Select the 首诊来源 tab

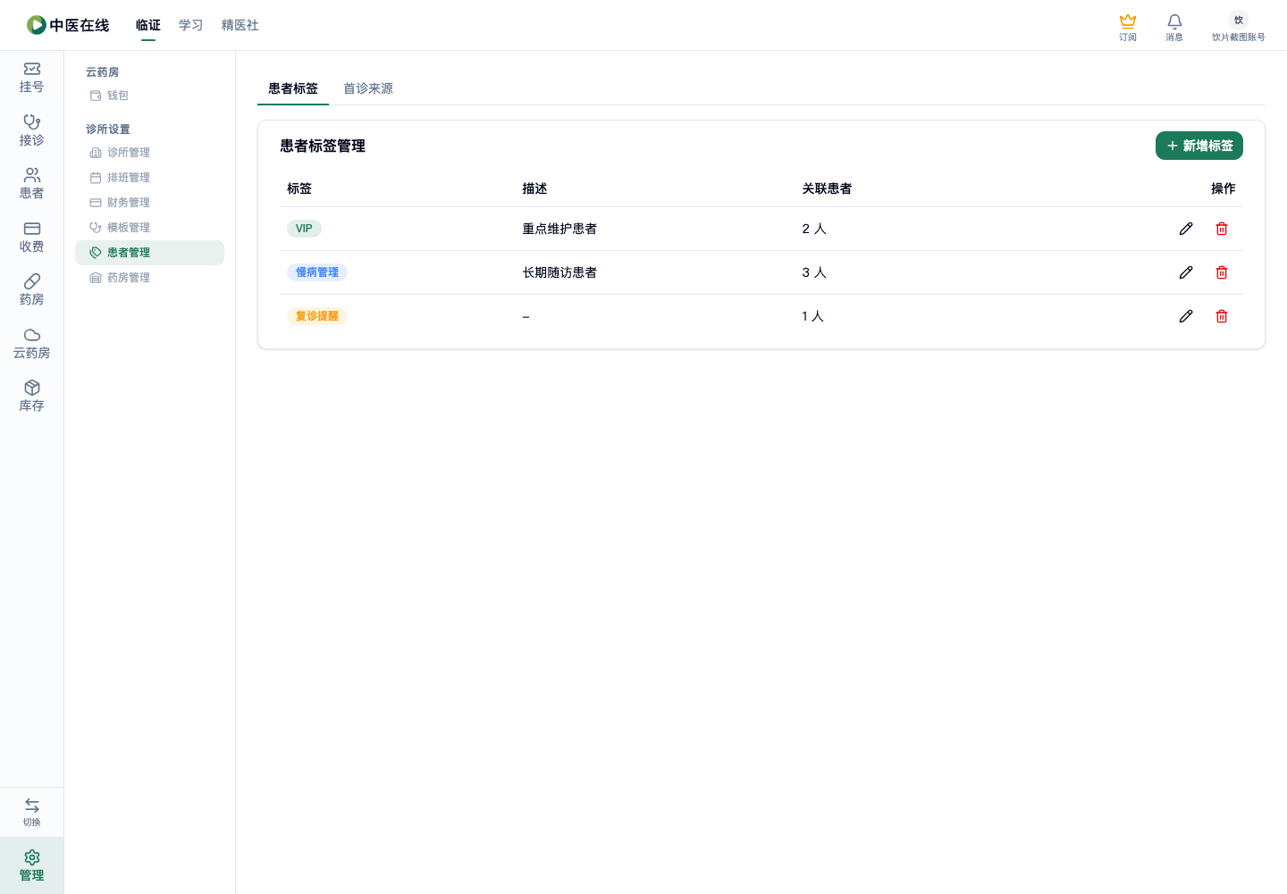pos(368,88)
